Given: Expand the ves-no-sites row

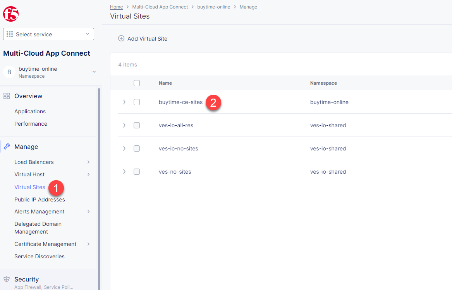Looking at the screenshot, I should [124, 171].
